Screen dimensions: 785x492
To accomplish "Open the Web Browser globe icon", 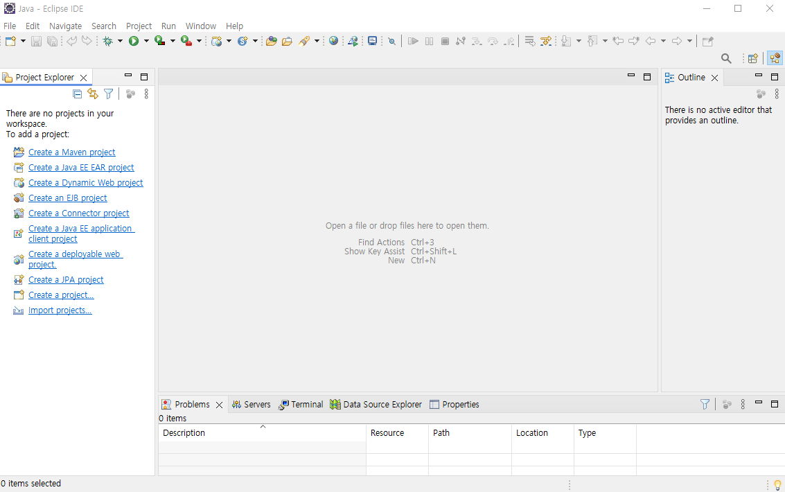I will [333, 41].
